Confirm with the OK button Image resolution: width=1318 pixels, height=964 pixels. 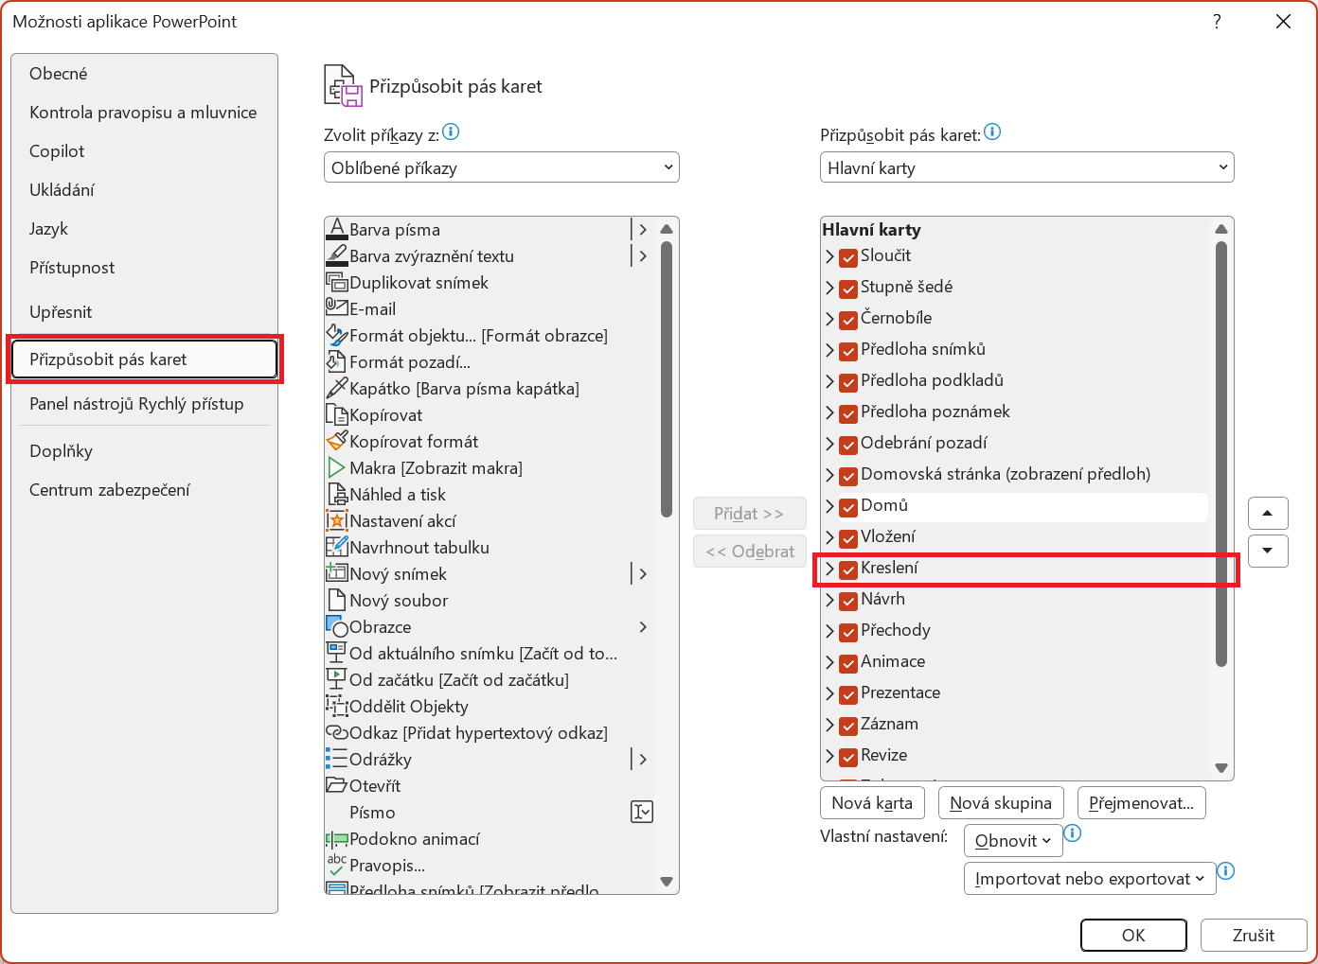pyautogui.click(x=1133, y=936)
